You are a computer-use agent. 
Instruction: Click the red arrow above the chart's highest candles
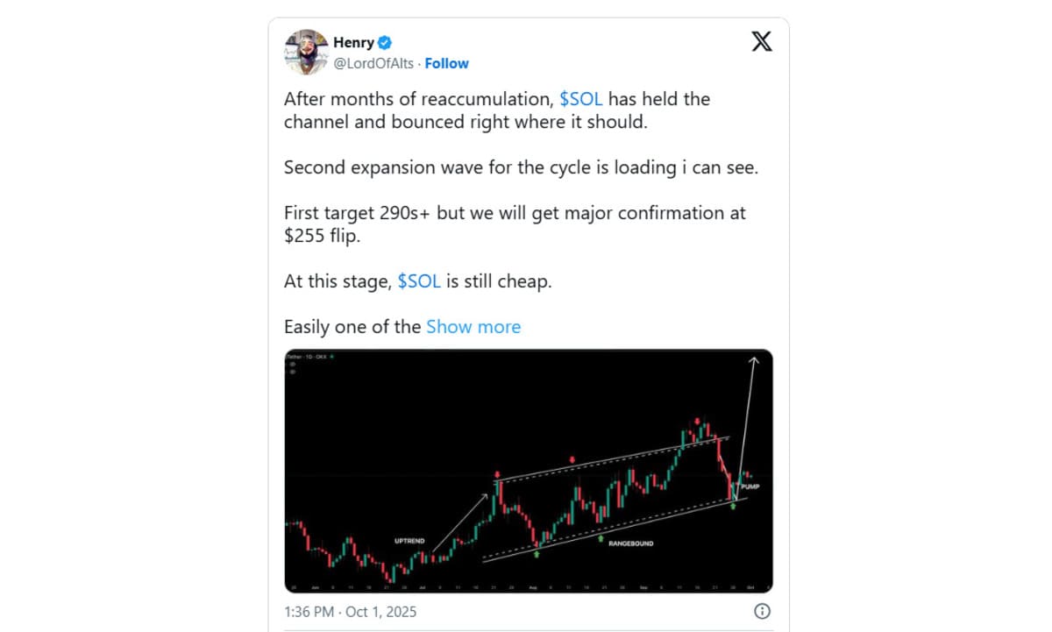point(698,422)
